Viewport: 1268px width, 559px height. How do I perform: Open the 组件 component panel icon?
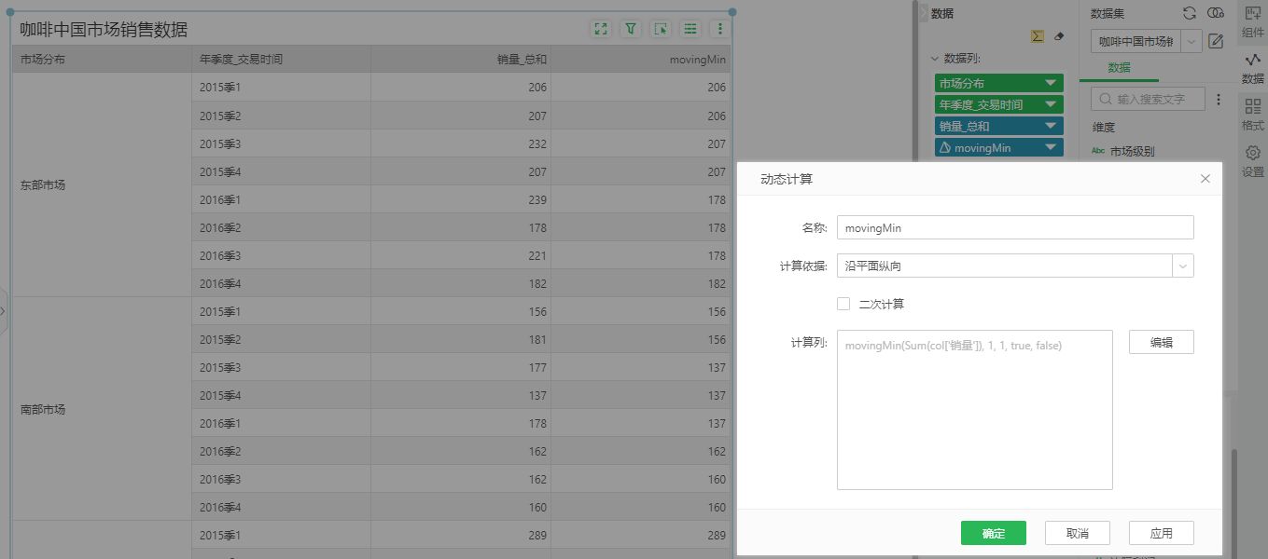[x=1252, y=21]
